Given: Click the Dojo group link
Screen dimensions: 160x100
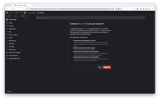Looking at the screenshot, I should [x=99, y=30].
